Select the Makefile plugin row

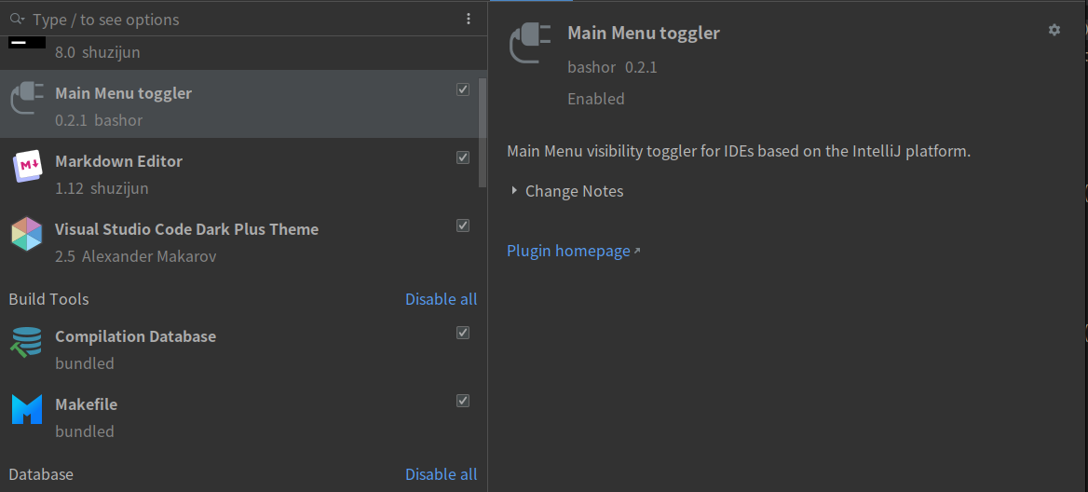(239, 417)
